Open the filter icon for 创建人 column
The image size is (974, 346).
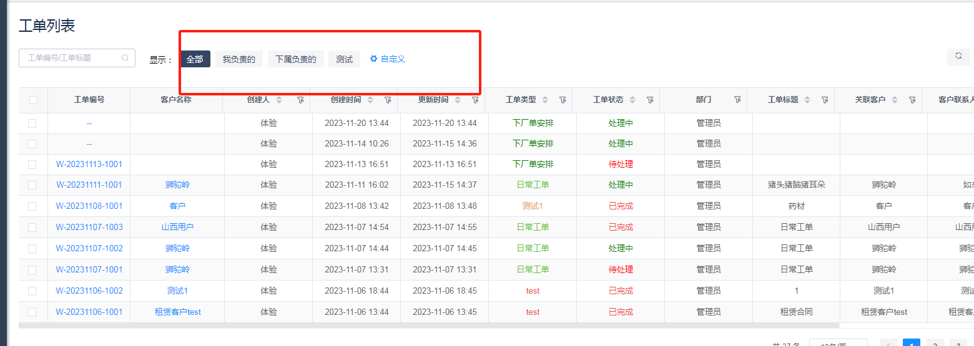tap(300, 100)
